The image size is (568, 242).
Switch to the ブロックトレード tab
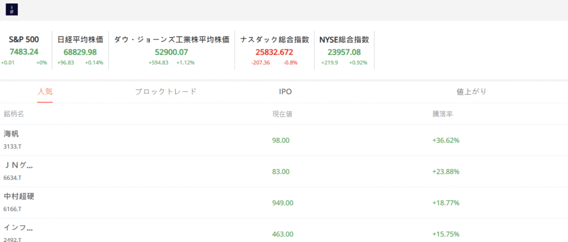(165, 91)
